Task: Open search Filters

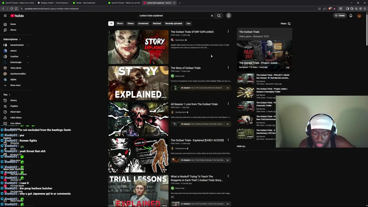Action: point(285,24)
